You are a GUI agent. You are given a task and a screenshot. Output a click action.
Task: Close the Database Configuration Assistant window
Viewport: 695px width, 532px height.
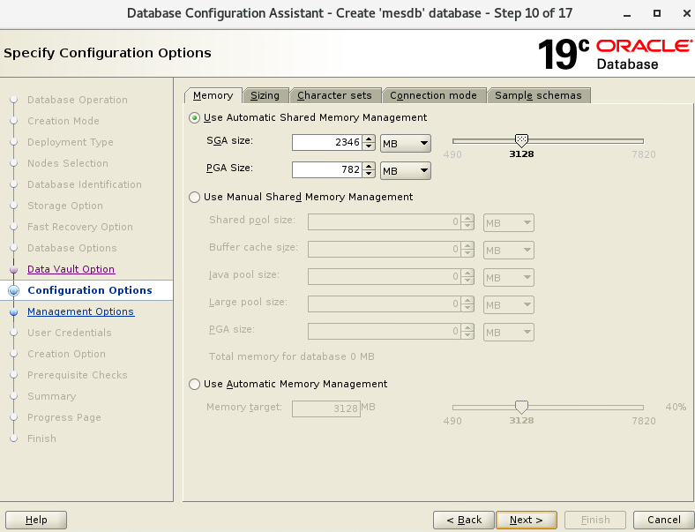[682, 13]
